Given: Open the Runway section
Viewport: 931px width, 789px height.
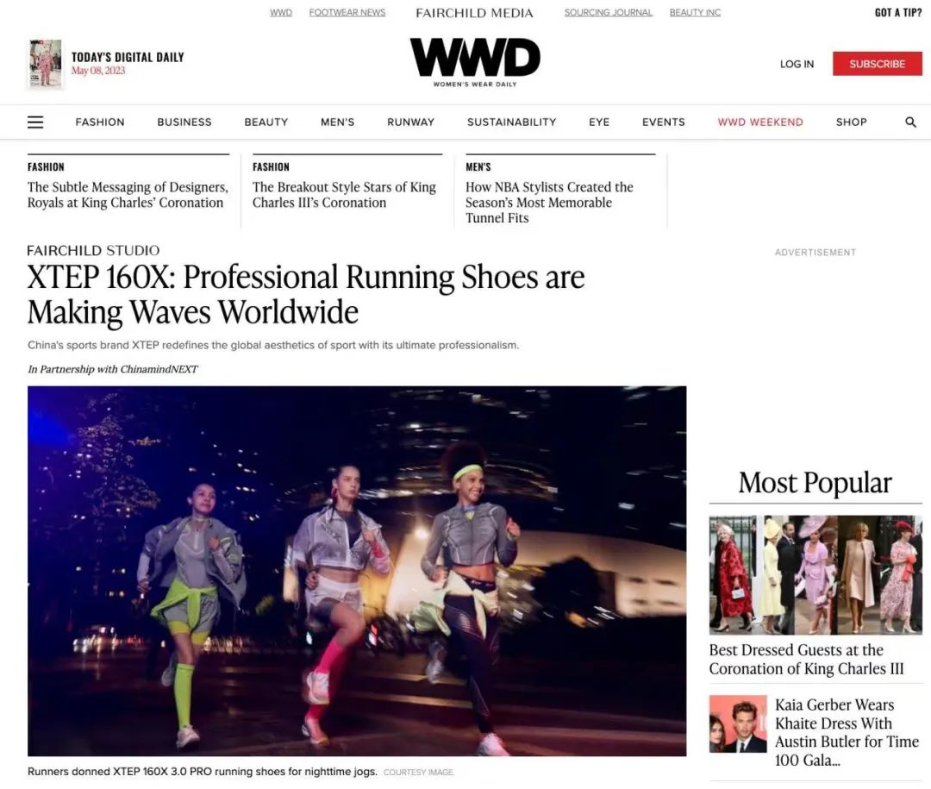Looking at the screenshot, I should click(410, 122).
